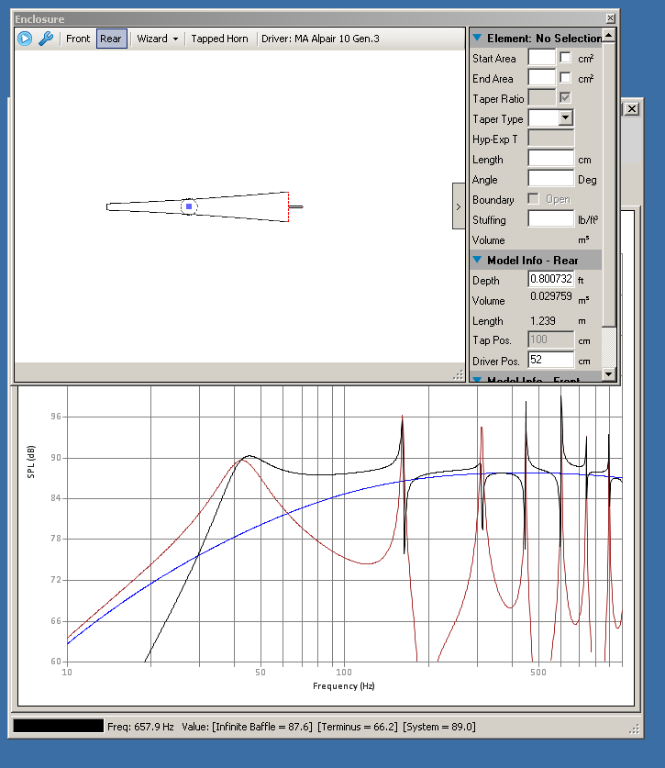Image resolution: width=665 pixels, height=768 pixels.
Task: Click the System = 89.0 status value
Action: pos(439,727)
